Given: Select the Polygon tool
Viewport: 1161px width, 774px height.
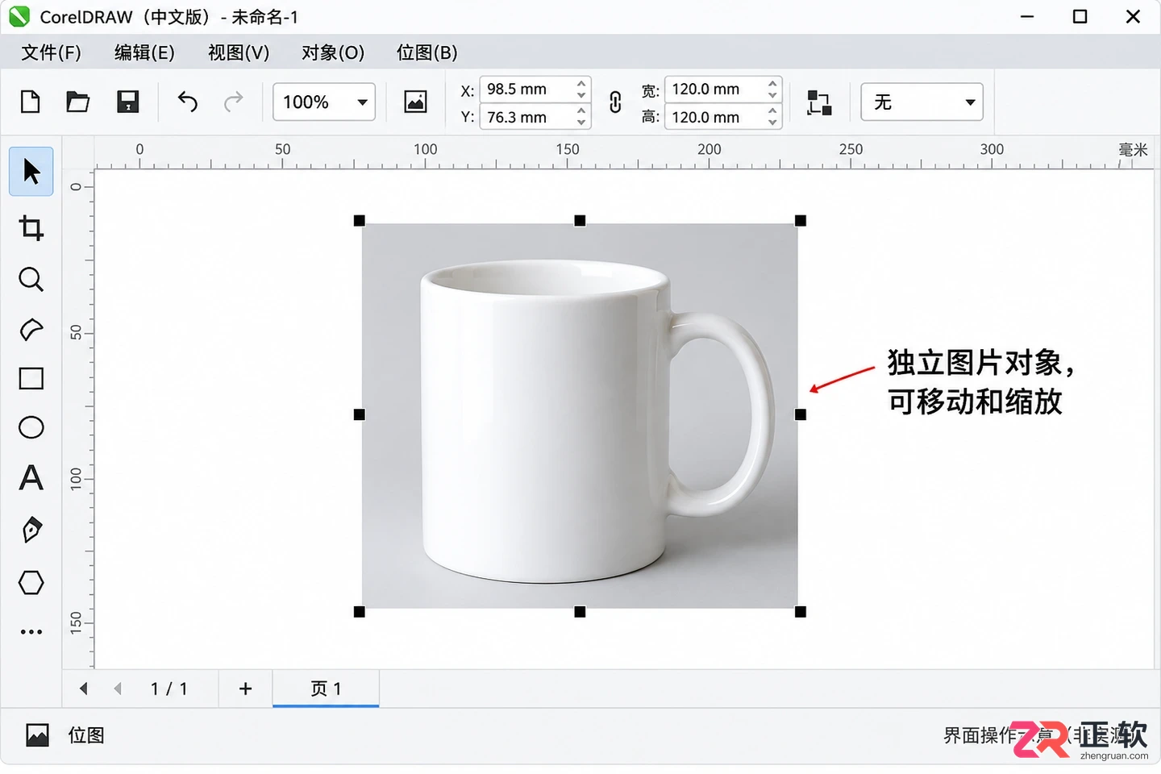Looking at the screenshot, I should tap(31, 582).
